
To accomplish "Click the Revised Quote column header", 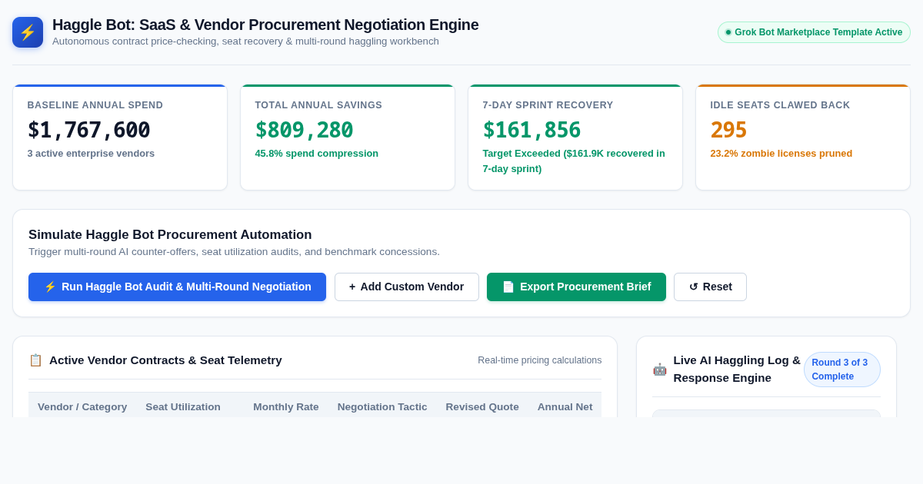I will 482,406.
